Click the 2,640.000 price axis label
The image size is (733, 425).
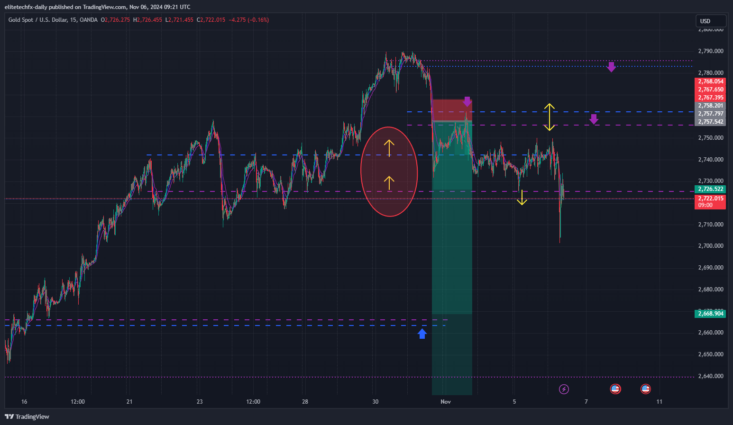click(711, 376)
